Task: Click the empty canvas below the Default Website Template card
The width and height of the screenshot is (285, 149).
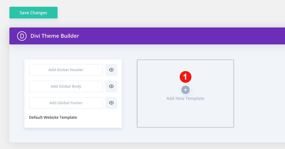Action: pyautogui.click(x=73, y=135)
